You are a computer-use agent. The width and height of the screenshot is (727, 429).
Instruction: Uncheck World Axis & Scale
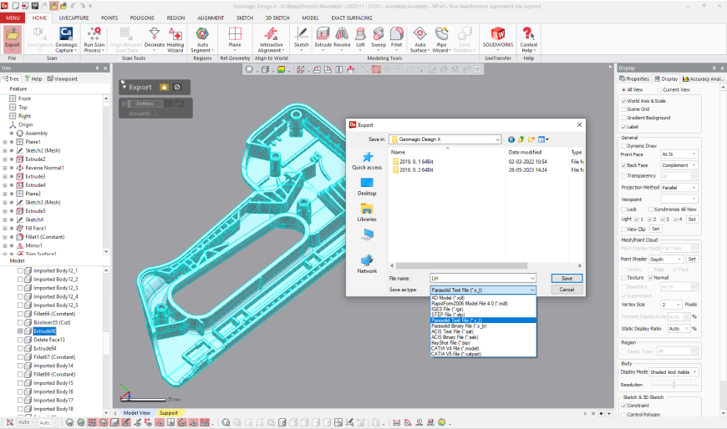pyautogui.click(x=623, y=100)
